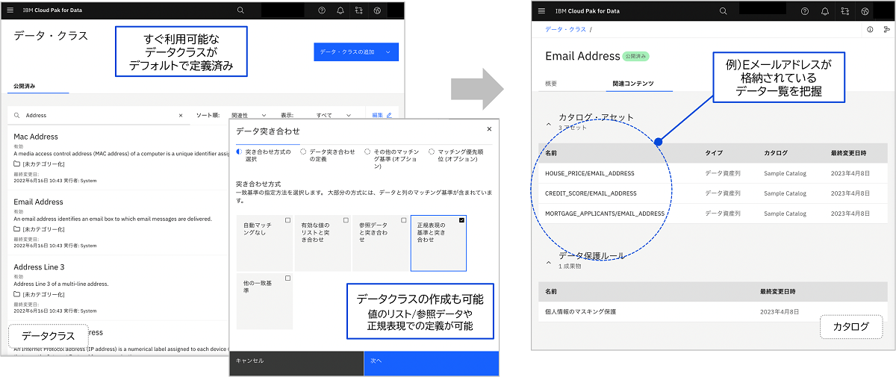This screenshot has width=896, height=377.
Task: Open the 個人情報のマスキング保護 rule
Action: point(580,311)
